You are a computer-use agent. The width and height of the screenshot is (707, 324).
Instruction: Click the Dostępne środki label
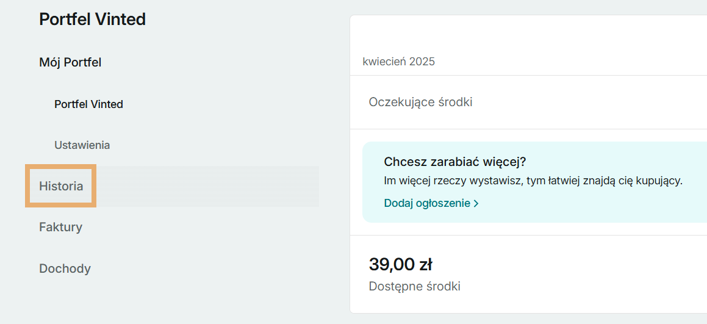[x=414, y=286]
